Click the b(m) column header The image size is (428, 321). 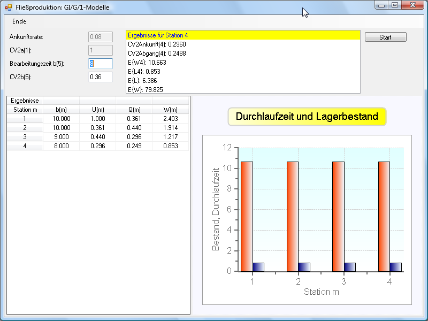[61, 110]
